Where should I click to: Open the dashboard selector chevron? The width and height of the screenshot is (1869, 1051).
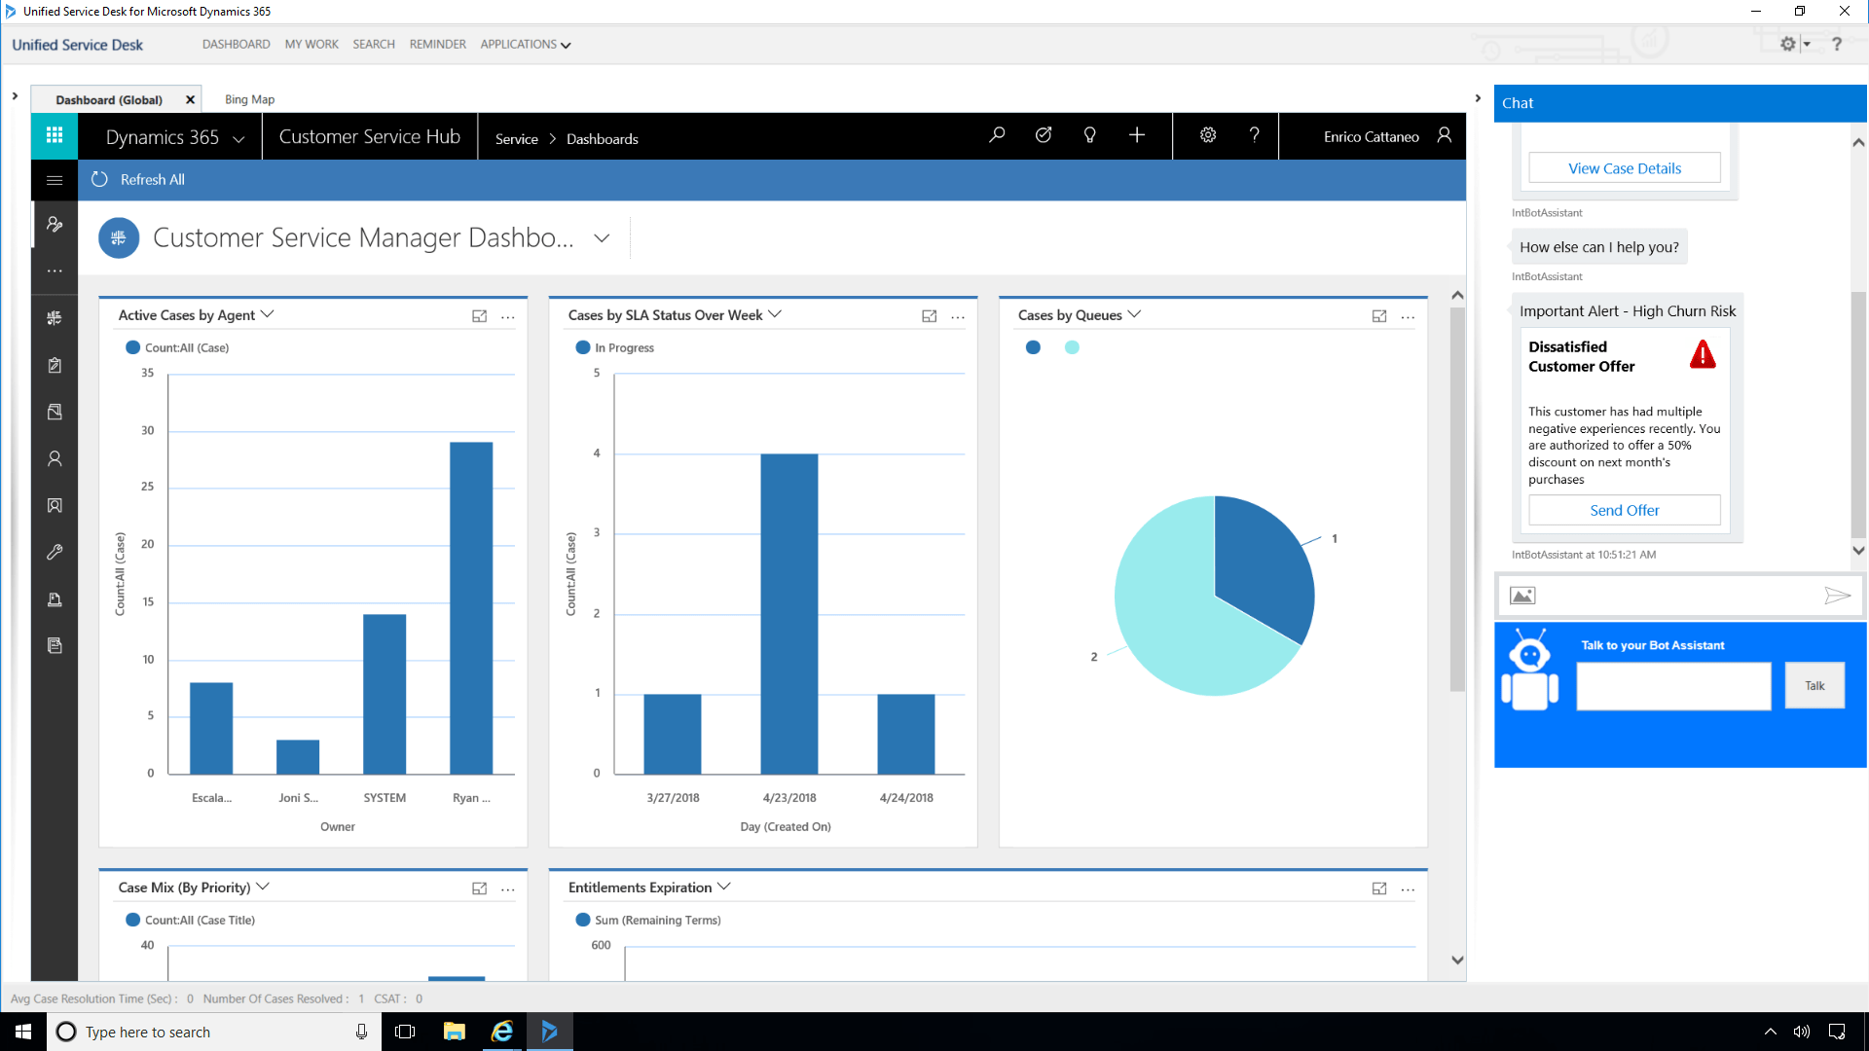(602, 238)
